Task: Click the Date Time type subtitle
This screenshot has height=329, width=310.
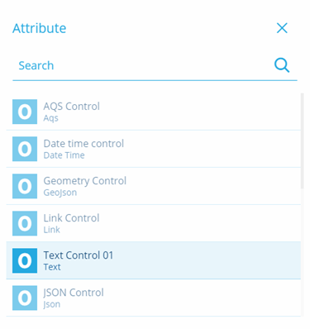Action: pos(64,155)
